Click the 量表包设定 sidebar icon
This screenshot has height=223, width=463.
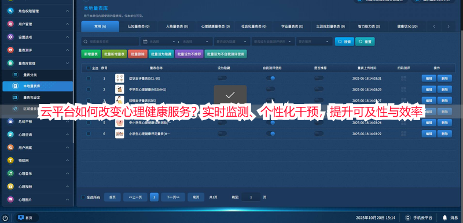16,97
